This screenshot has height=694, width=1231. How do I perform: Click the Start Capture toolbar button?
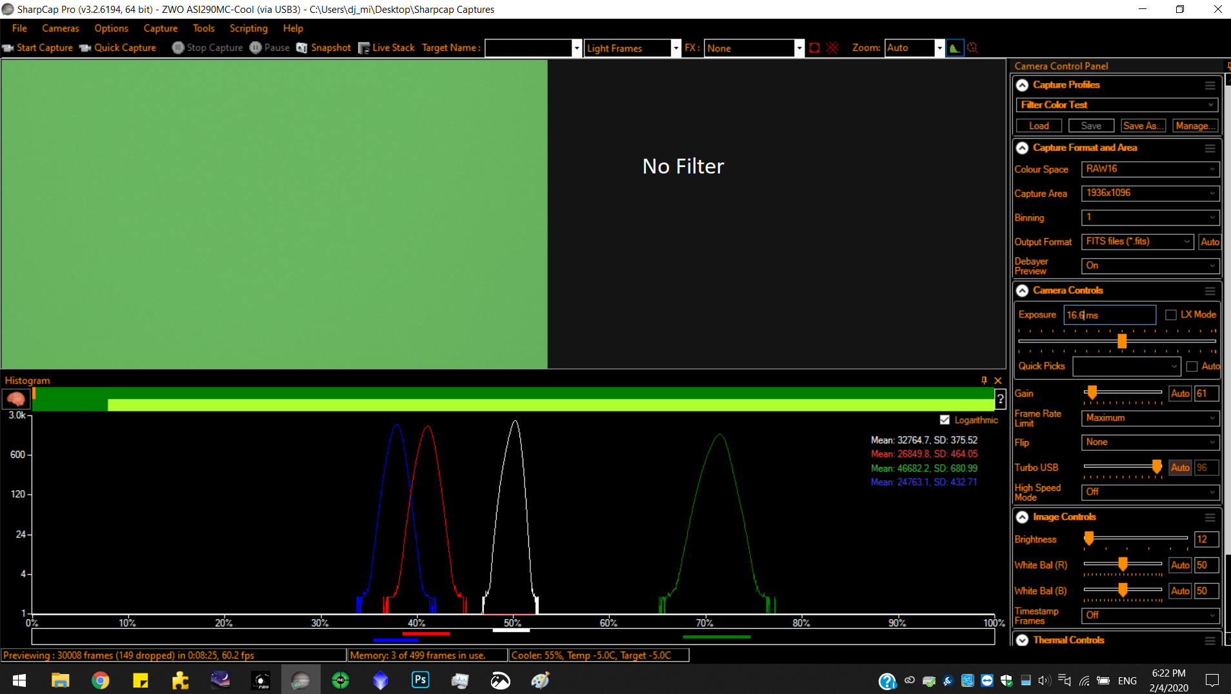click(37, 48)
